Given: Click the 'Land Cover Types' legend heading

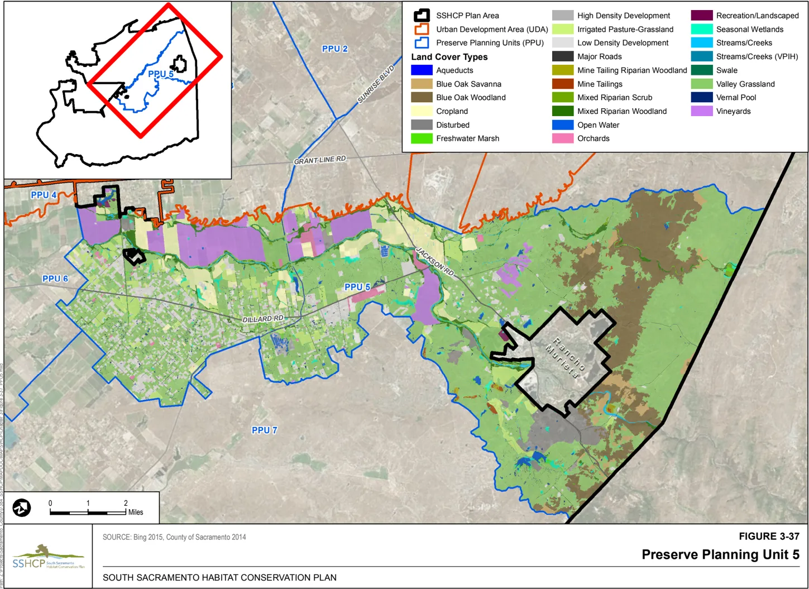Looking at the screenshot, I should [x=449, y=57].
